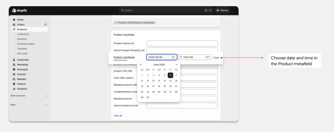
Task: Click the Home icon in sidebar
Action: pos(14,20)
